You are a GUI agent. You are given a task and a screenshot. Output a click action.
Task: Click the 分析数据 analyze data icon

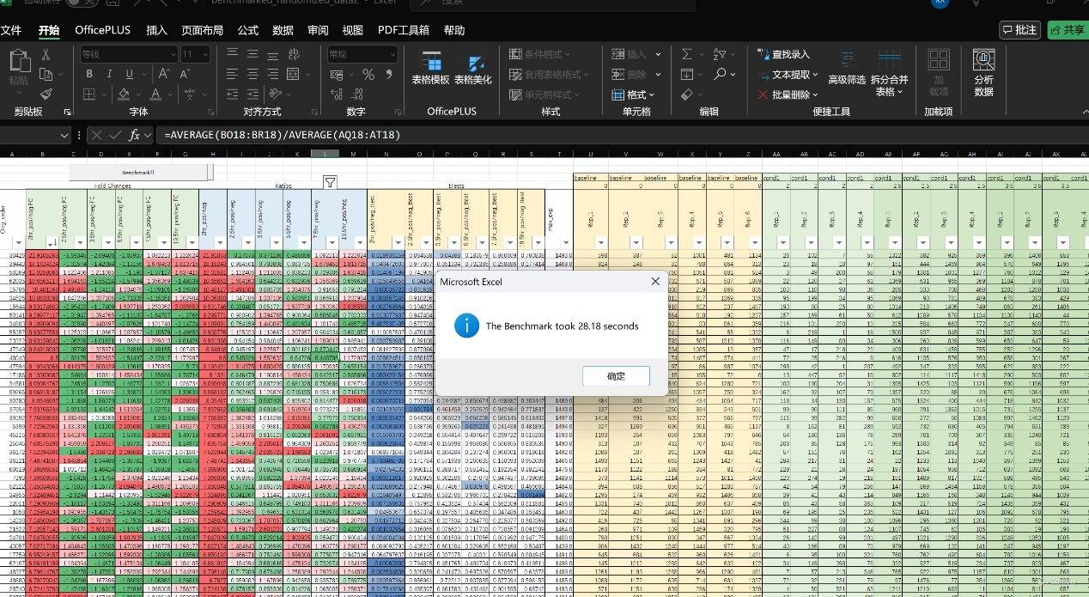[x=983, y=70]
